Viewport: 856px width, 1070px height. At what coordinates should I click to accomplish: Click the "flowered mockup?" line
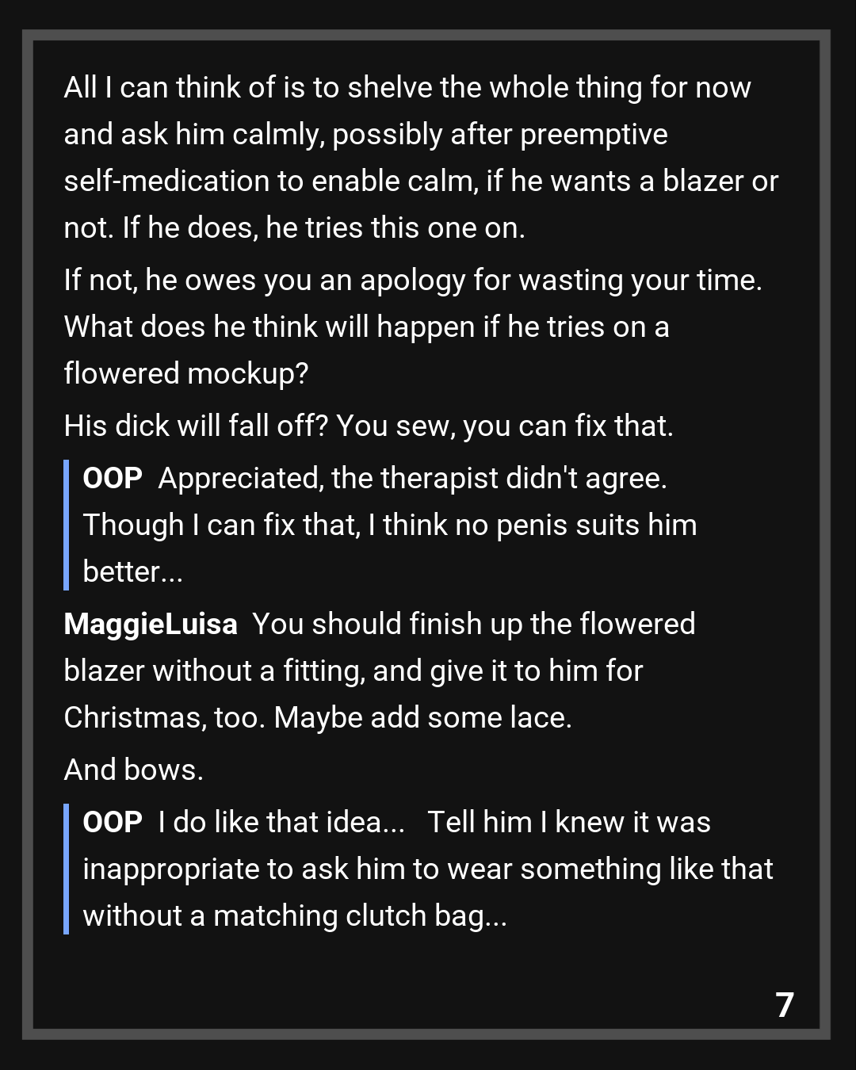point(185,373)
